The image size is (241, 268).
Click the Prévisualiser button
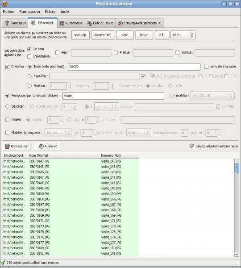click(17, 147)
